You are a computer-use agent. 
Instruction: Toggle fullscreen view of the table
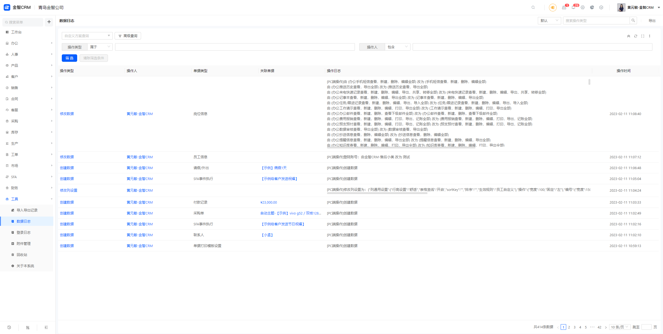(x=643, y=36)
